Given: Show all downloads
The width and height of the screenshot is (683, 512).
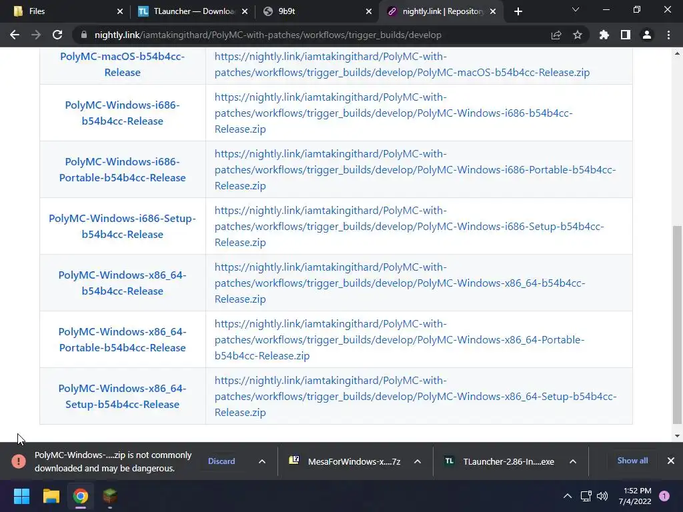Looking at the screenshot, I should pyautogui.click(x=632, y=461).
